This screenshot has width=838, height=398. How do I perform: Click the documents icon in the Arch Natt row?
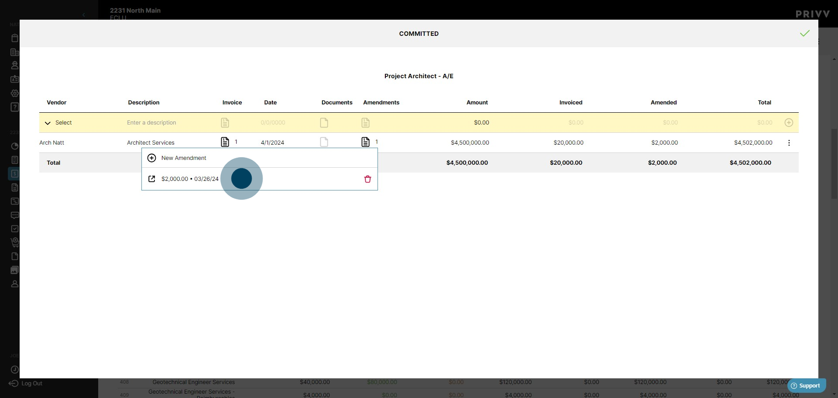click(x=324, y=142)
